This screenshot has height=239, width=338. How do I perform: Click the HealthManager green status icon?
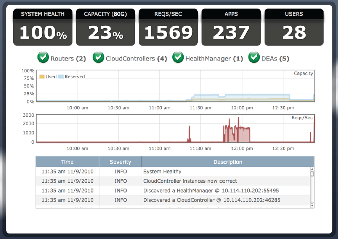tap(178, 58)
